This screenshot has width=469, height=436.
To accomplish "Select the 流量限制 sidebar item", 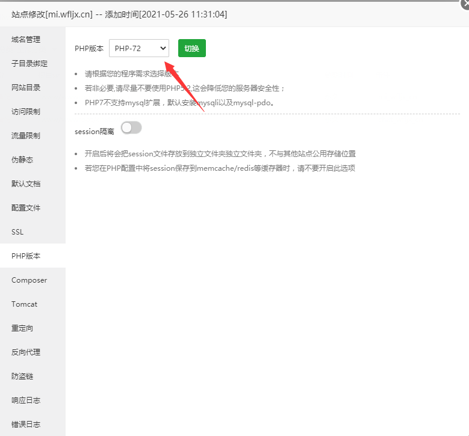I will point(33,136).
